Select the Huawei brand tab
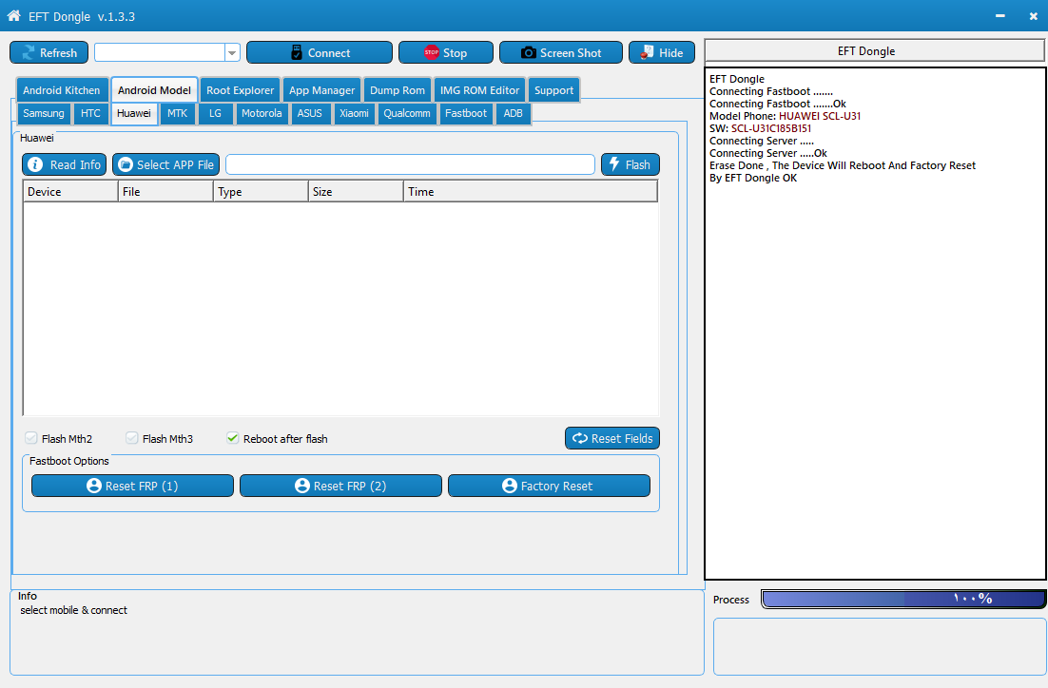 click(x=134, y=113)
